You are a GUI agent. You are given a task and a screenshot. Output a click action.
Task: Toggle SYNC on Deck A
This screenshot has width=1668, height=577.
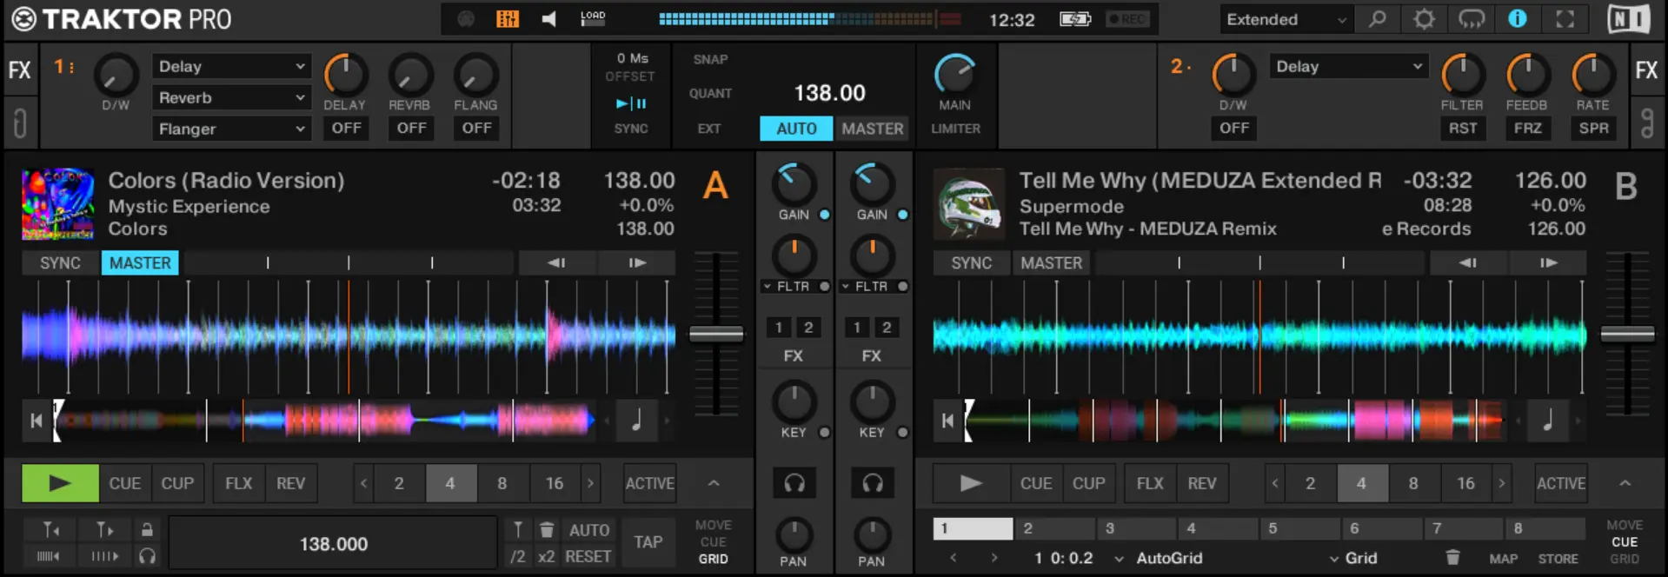point(60,263)
